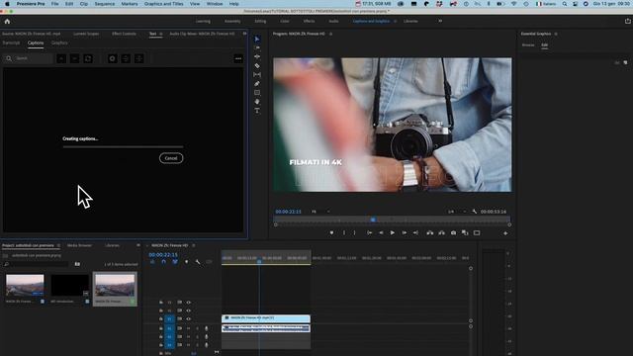Click the Home icon below the menu bar

pyautogui.click(x=7, y=22)
